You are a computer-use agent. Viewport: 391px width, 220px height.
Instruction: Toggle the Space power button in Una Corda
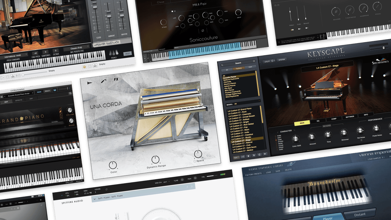195,161
